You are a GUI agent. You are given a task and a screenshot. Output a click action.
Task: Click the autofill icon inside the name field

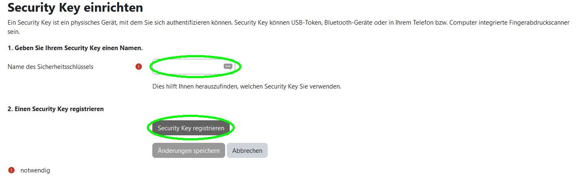pos(228,66)
